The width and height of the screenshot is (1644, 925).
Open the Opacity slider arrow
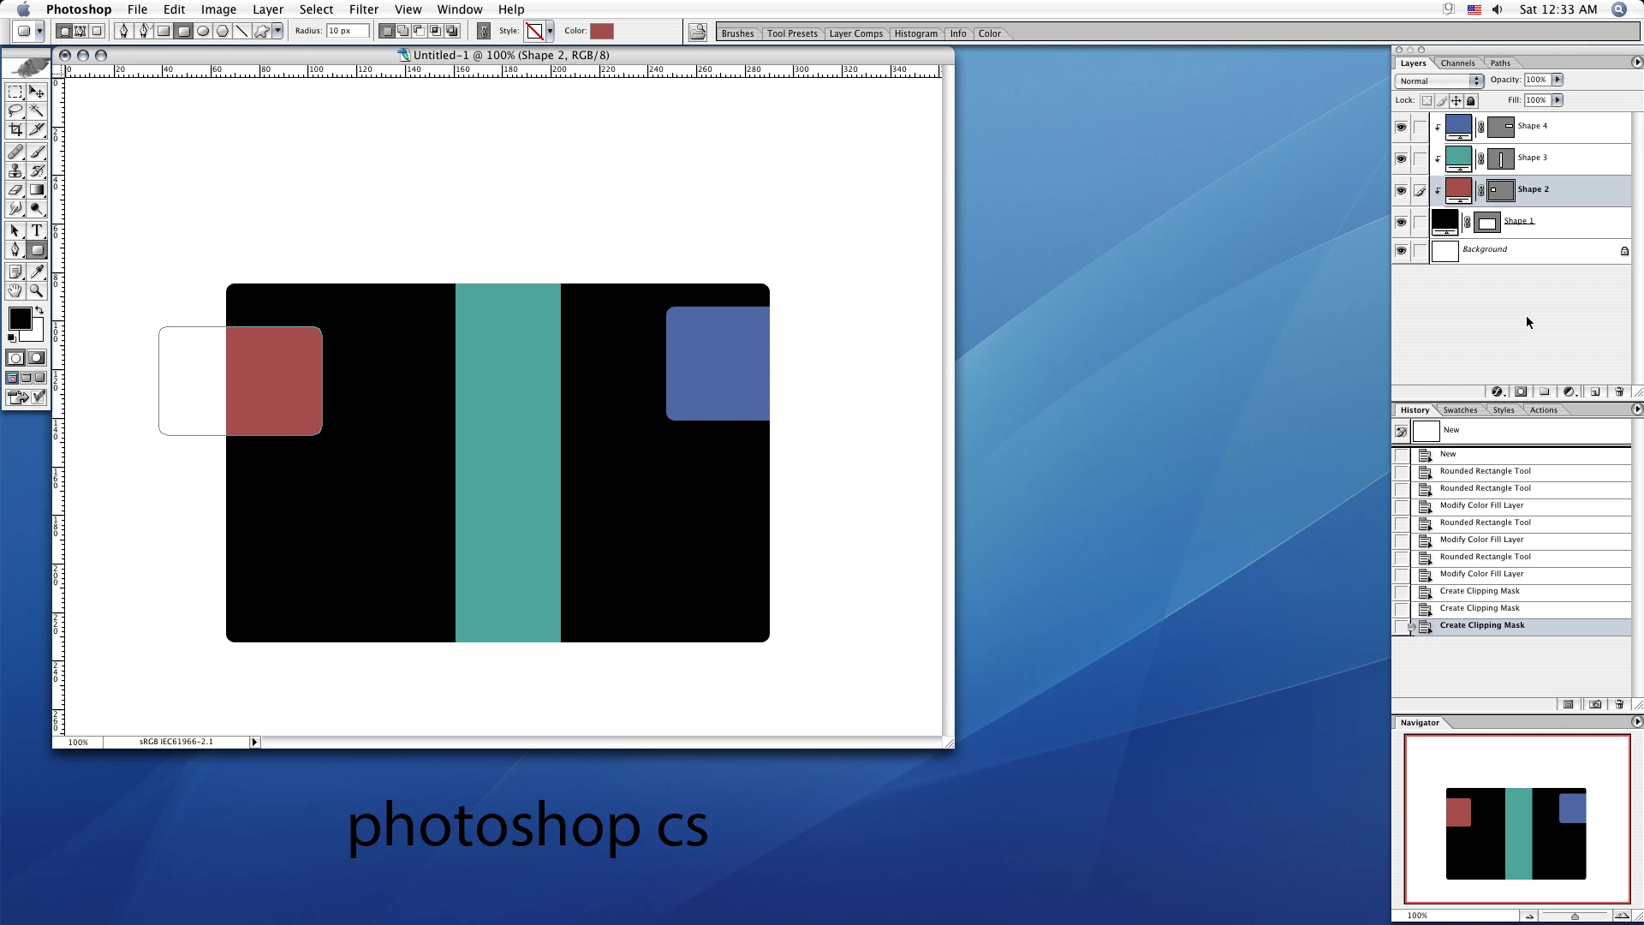[1558, 80]
